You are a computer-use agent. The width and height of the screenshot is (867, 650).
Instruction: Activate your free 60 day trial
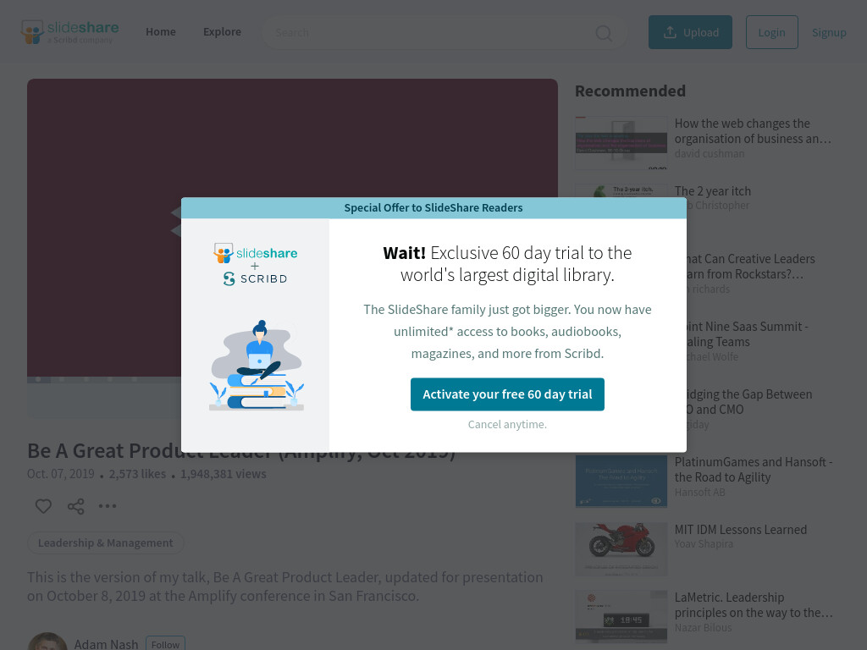[x=507, y=394]
